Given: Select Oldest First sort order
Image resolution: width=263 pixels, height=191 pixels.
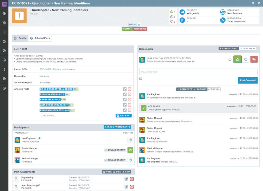Looking at the screenshot, I should pyautogui.click(x=247, y=48).
